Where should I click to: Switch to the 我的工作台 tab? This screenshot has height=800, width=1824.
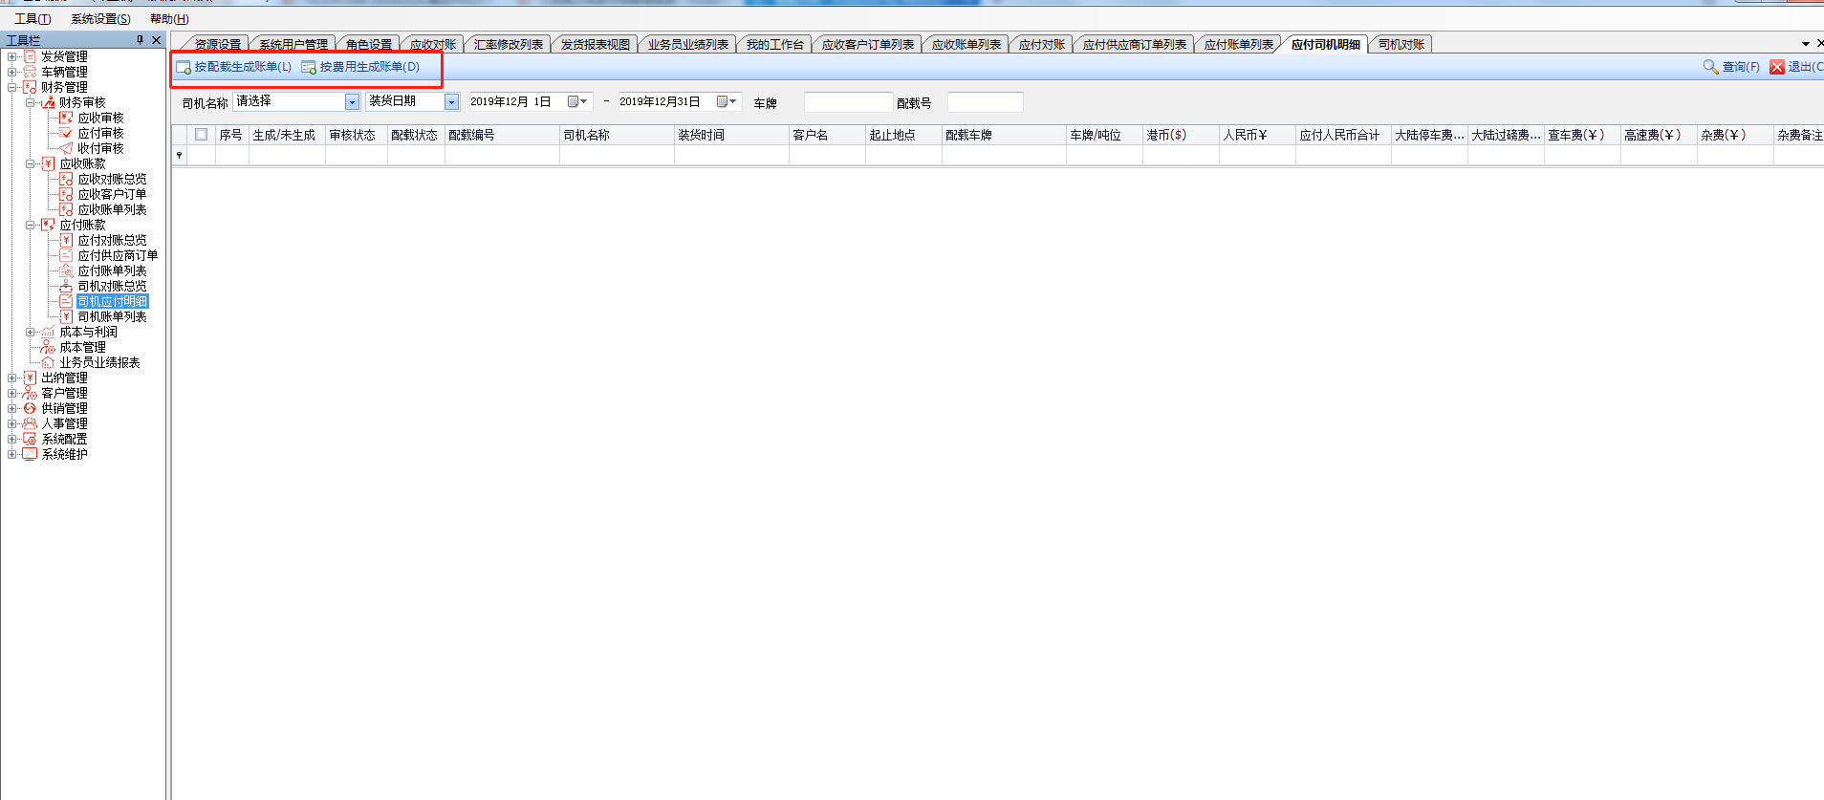pos(774,44)
